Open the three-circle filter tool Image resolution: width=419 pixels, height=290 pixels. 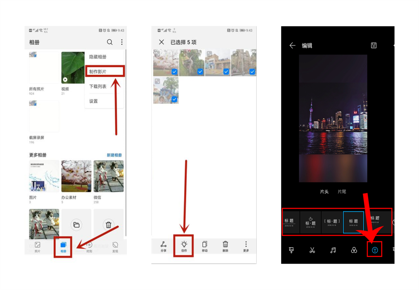click(x=354, y=250)
